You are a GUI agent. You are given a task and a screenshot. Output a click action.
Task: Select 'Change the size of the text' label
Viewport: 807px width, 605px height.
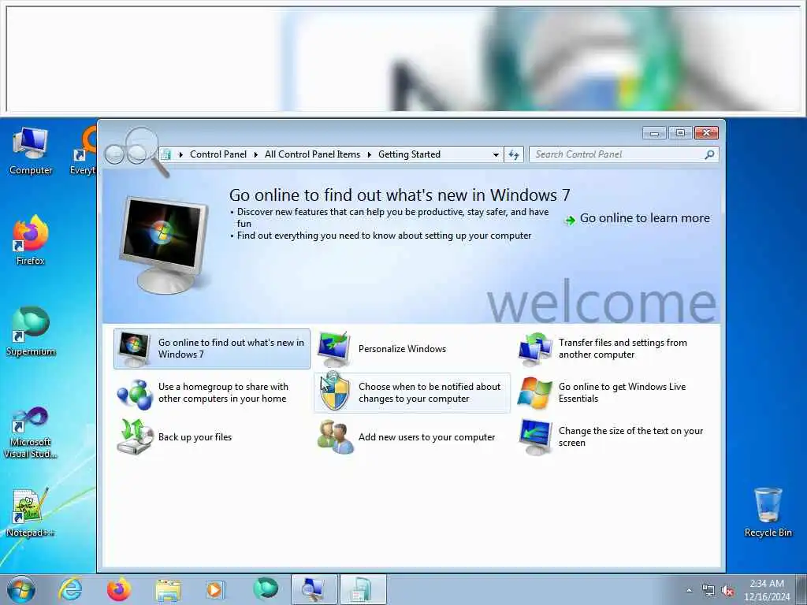coord(630,436)
